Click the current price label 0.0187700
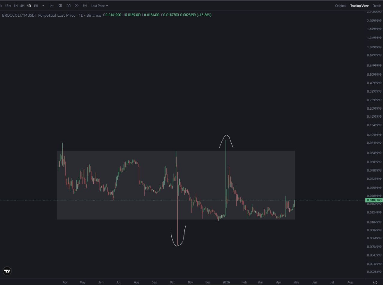383x285 pixels. 374,200
